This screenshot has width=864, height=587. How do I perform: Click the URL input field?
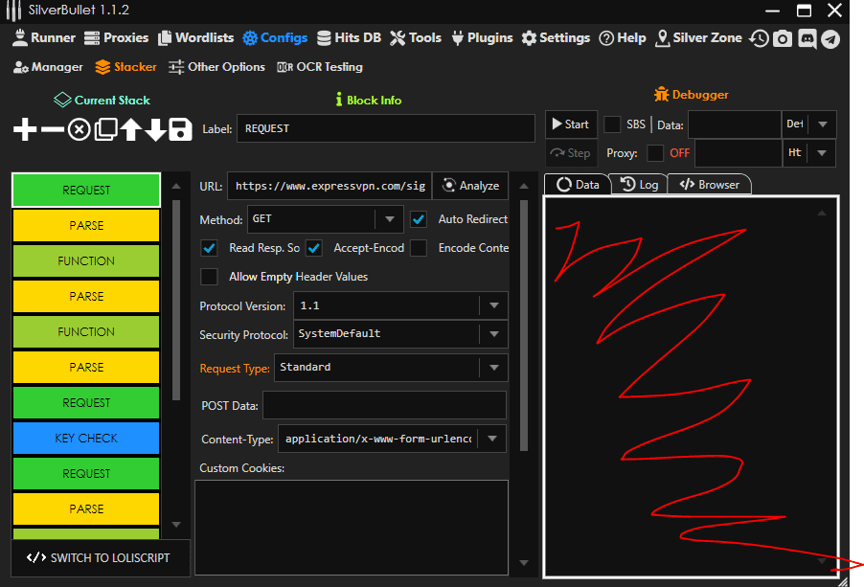(330, 186)
